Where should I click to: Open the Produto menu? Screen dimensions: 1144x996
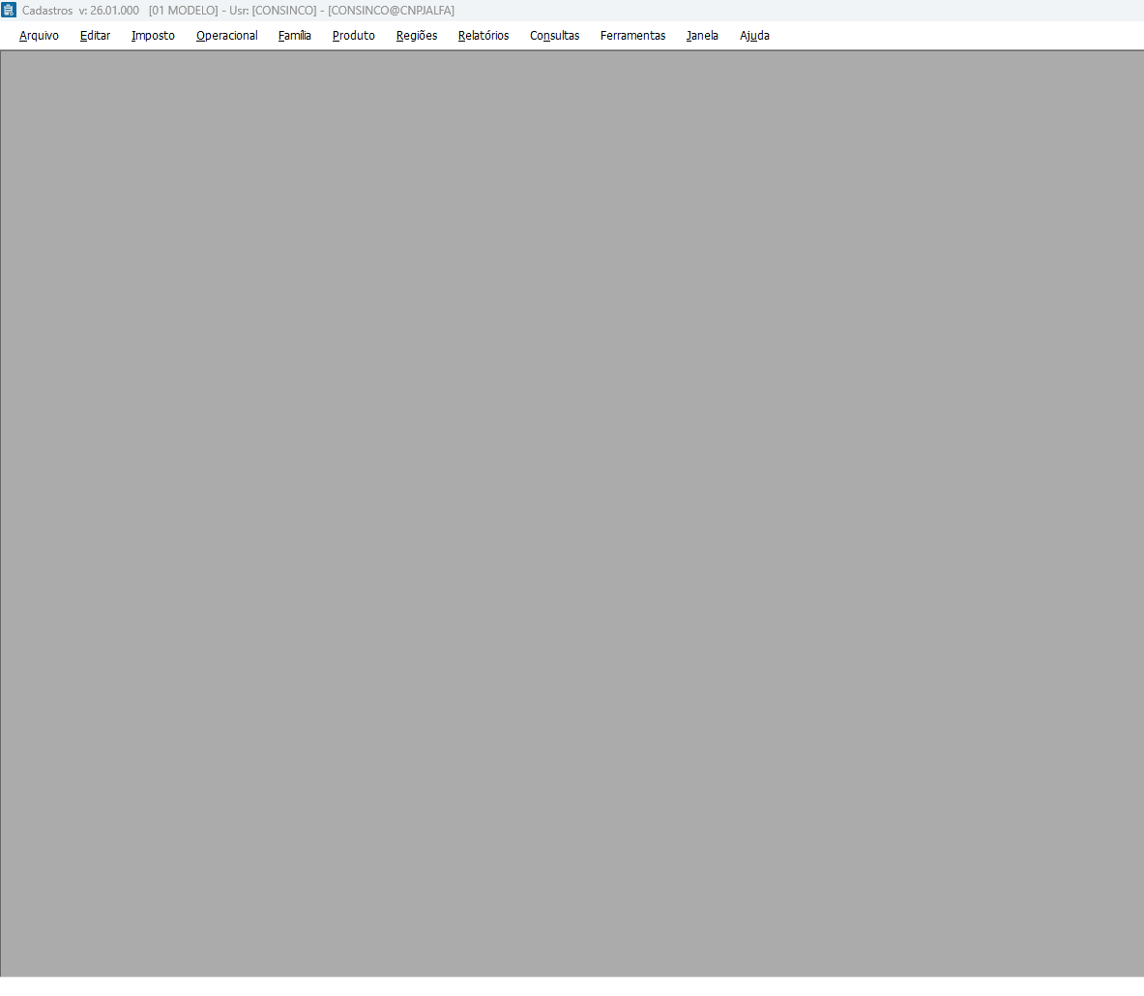coord(354,36)
